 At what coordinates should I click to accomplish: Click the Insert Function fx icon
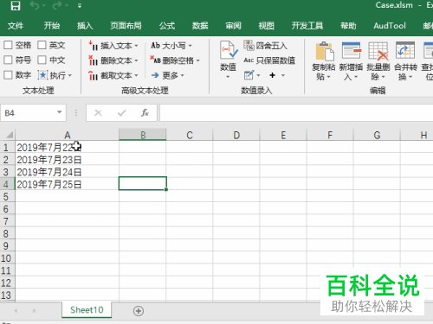[x=145, y=113]
